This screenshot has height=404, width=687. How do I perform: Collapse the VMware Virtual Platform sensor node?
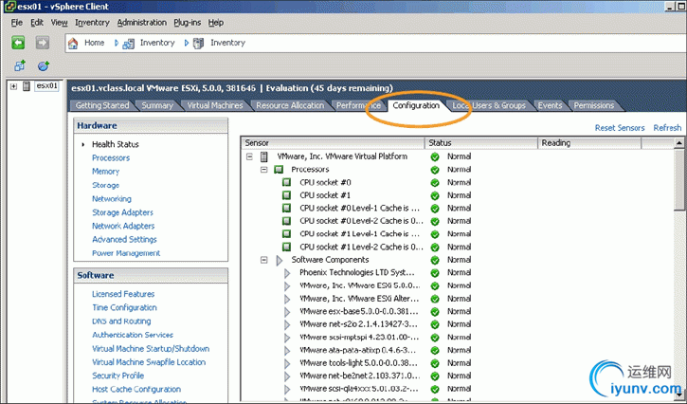pyautogui.click(x=249, y=156)
